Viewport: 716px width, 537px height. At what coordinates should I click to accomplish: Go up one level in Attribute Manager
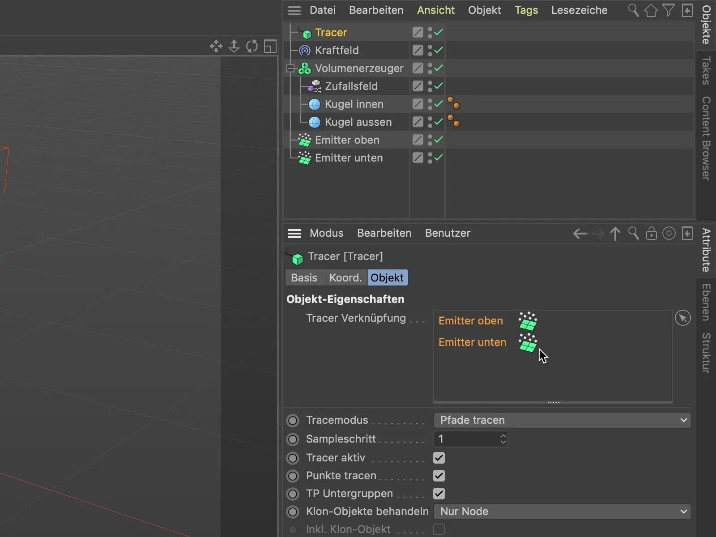pos(615,234)
